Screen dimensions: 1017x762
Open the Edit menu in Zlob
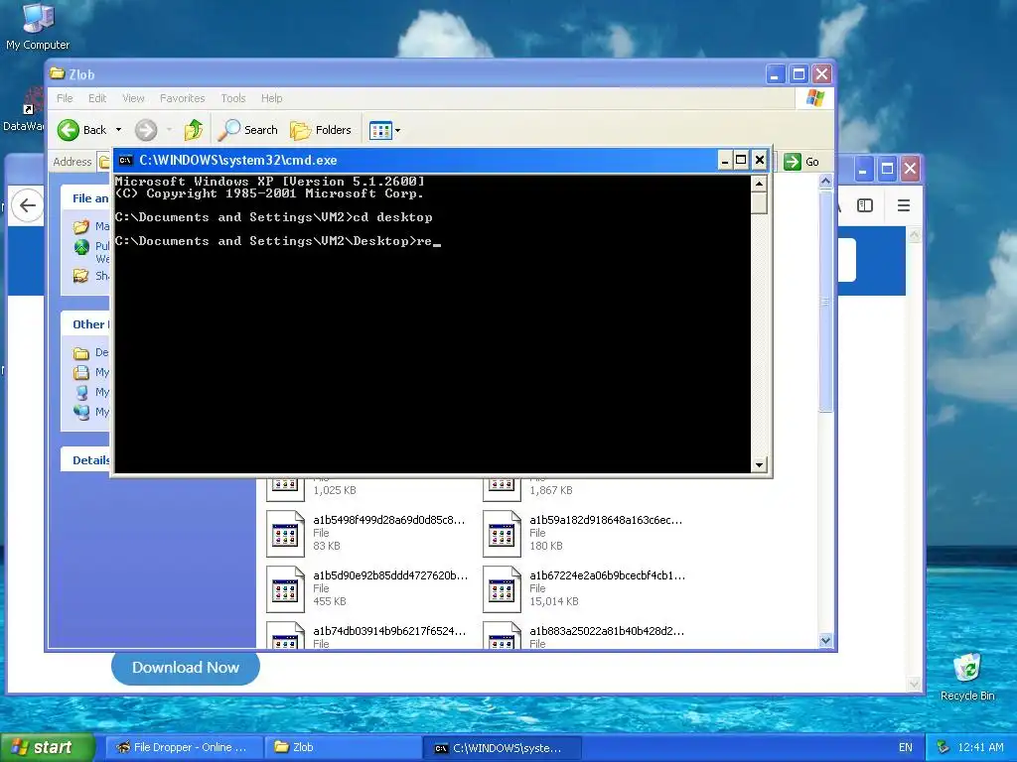pos(97,98)
